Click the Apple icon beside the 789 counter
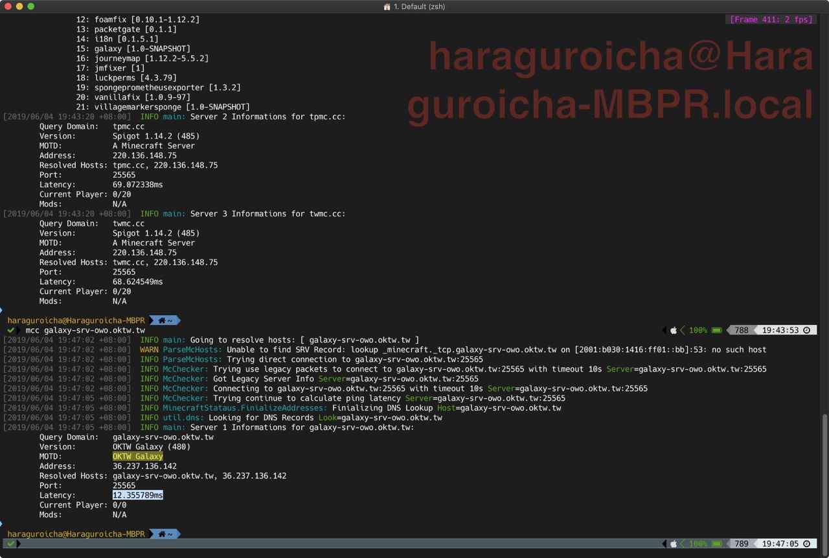The image size is (829, 558). 673,544
